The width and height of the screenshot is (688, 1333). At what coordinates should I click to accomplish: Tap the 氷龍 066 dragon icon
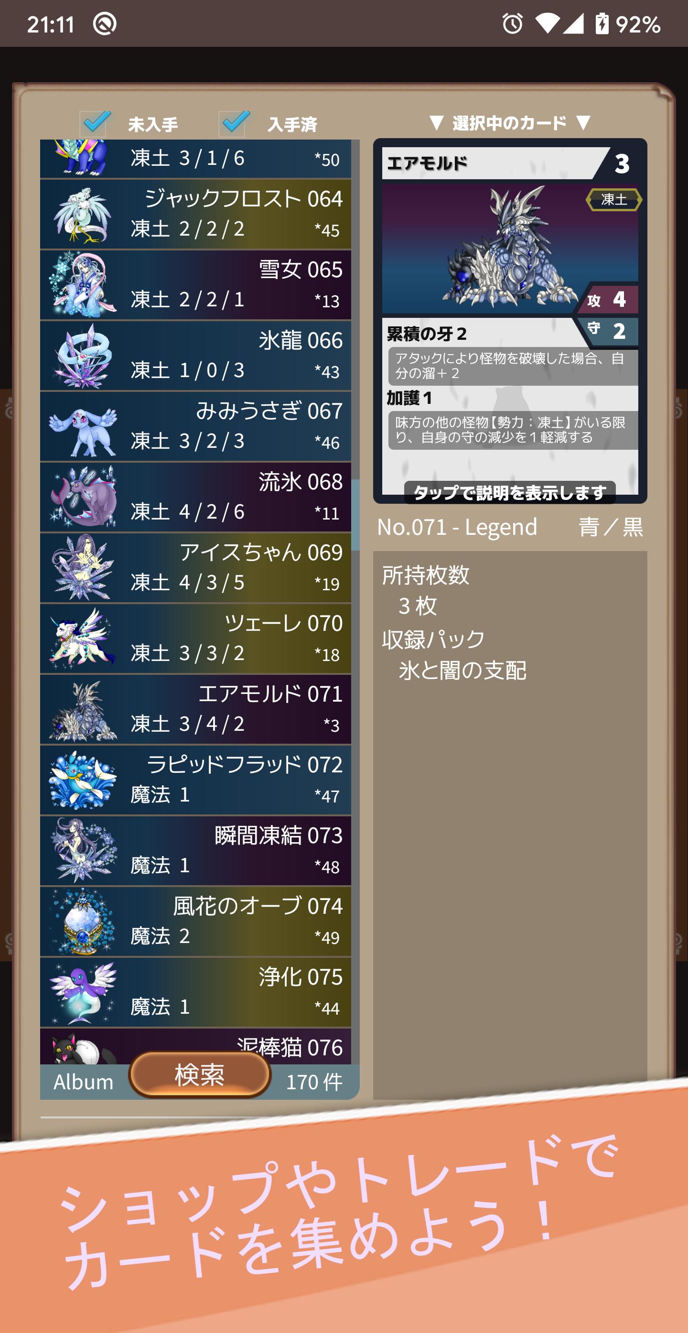click(x=83, y=356)
